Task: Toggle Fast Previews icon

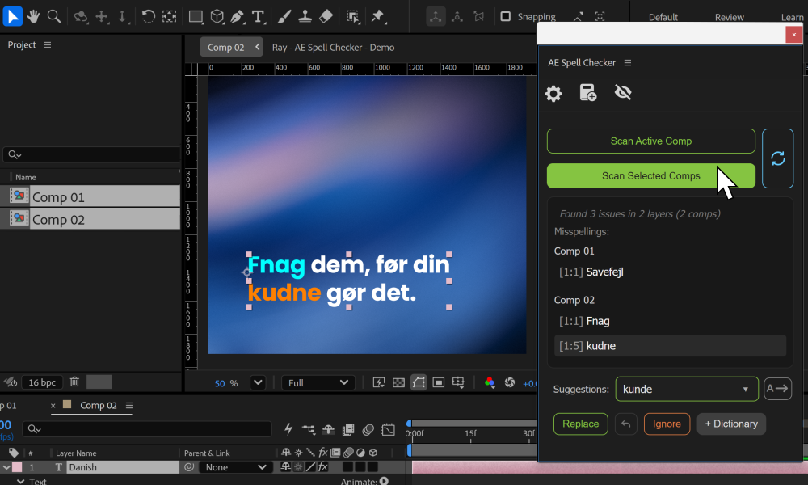Action: pyautogui.click(x=379, y=382)
